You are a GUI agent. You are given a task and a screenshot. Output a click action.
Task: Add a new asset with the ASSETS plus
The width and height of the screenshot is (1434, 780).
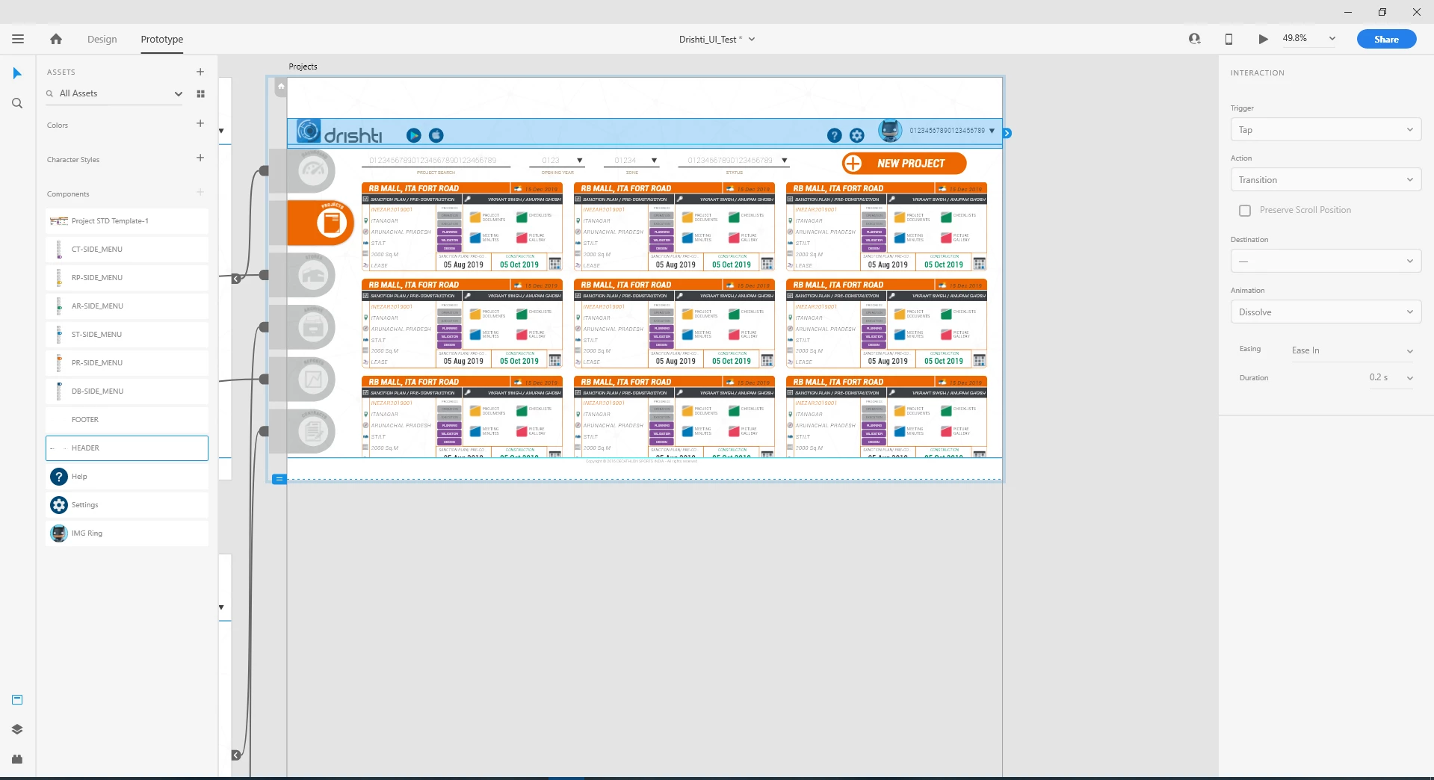coord(200,72)
